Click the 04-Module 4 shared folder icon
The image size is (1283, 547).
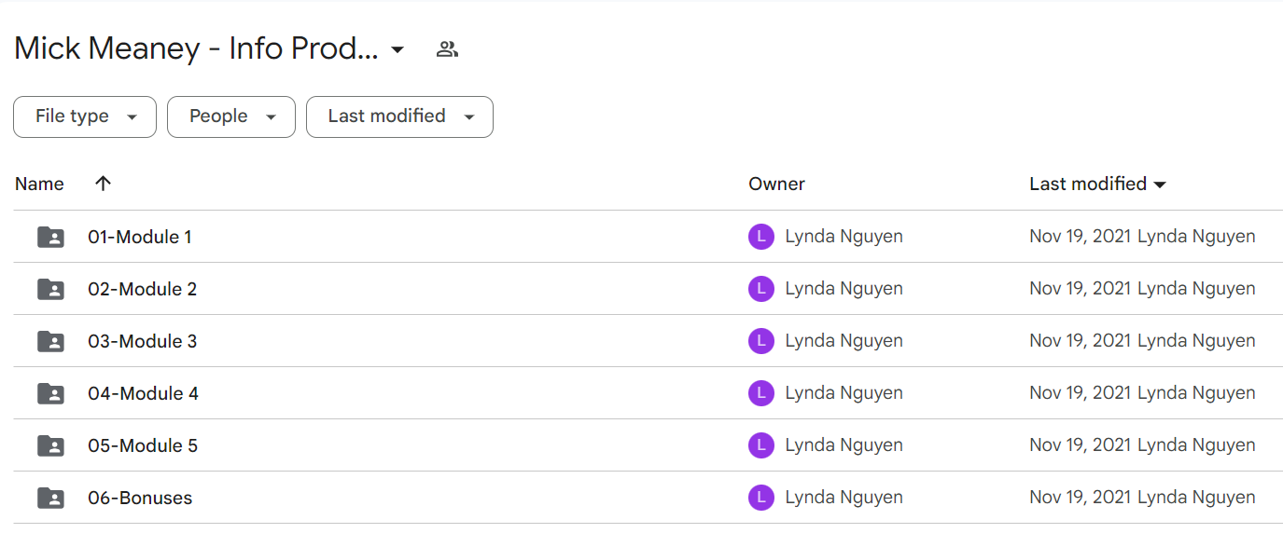coord(50,393)
